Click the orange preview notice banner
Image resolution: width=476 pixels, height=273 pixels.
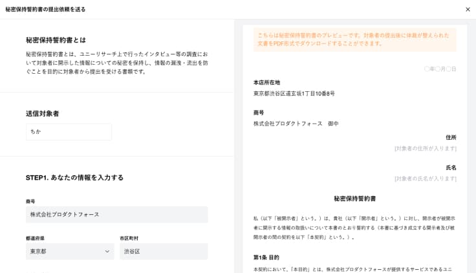pyautogui.click(x=354, y=39)
